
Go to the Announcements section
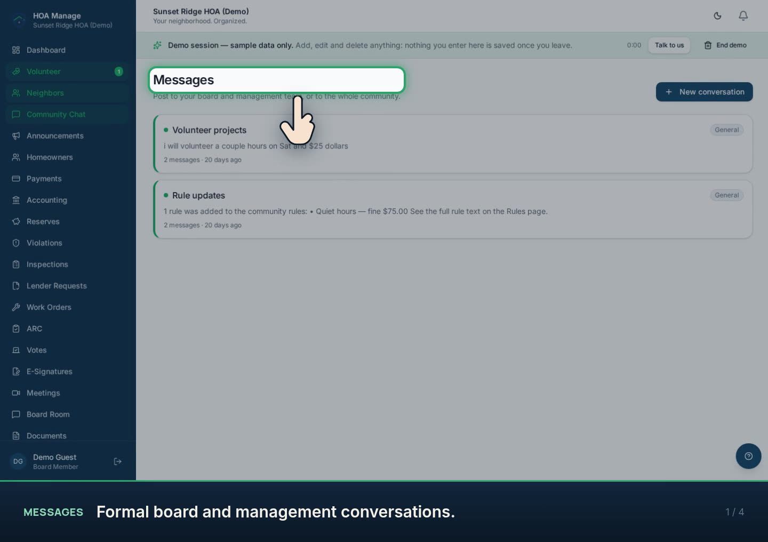tap(67, 135)
